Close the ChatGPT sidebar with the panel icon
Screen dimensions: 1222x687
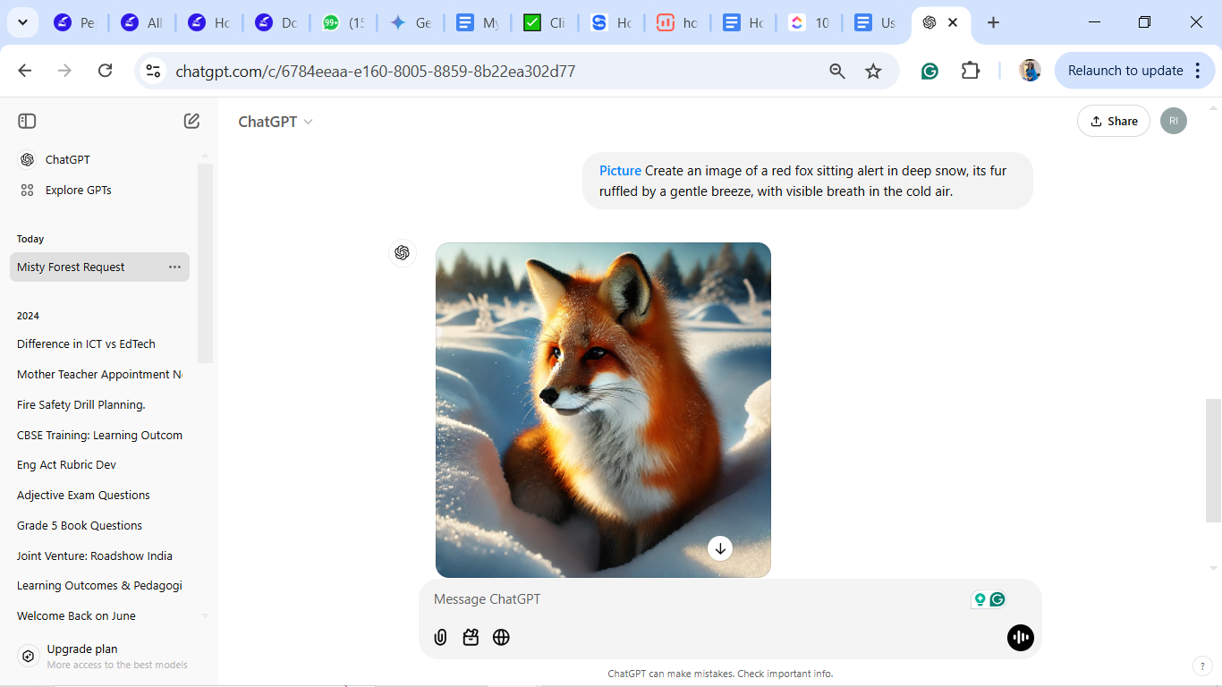[x=27, y=121]
